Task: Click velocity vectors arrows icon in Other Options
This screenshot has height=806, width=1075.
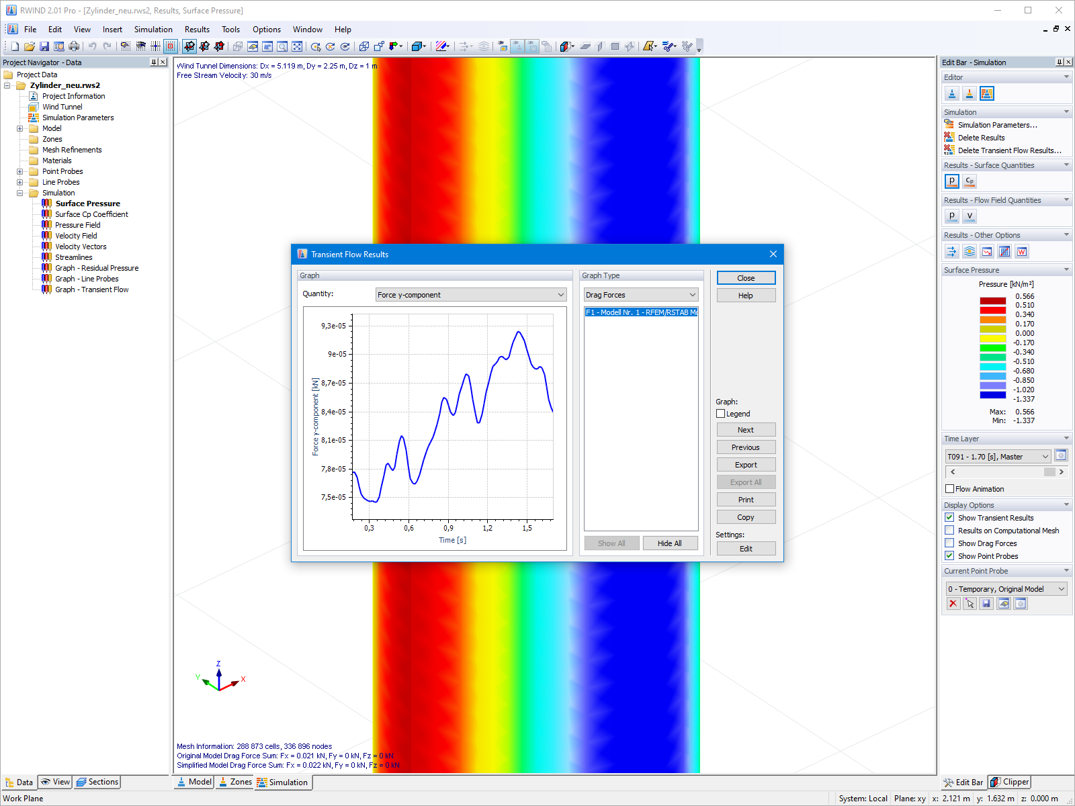Action: coord(952,251)
